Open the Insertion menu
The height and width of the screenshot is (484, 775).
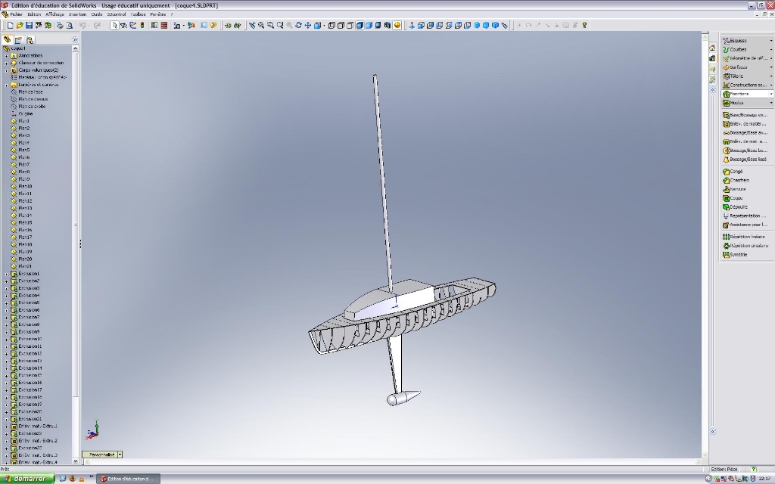[x=77, y=14]
